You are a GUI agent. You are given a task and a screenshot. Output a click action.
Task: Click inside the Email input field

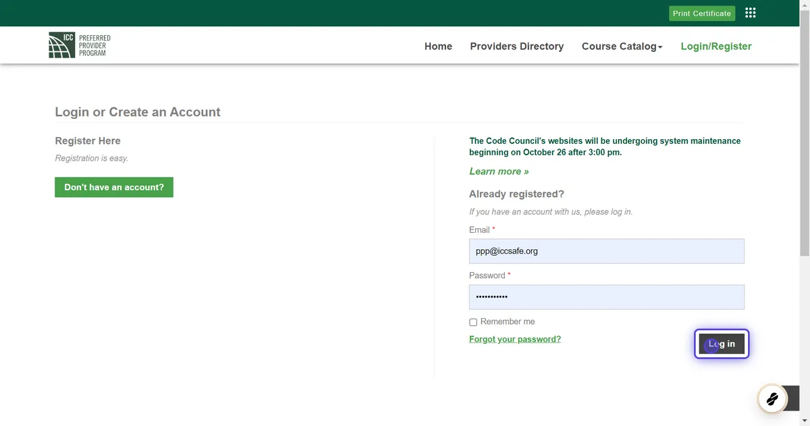pos(606,250)
